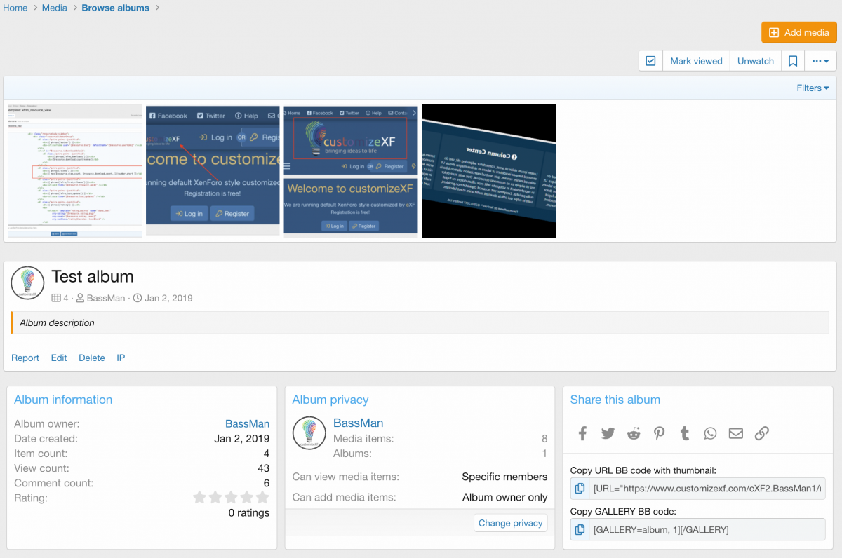Click the Add media button
Image resolution: width=842 pixels, height=558 pixels.
pyautogui.click(x=799, y=32)
